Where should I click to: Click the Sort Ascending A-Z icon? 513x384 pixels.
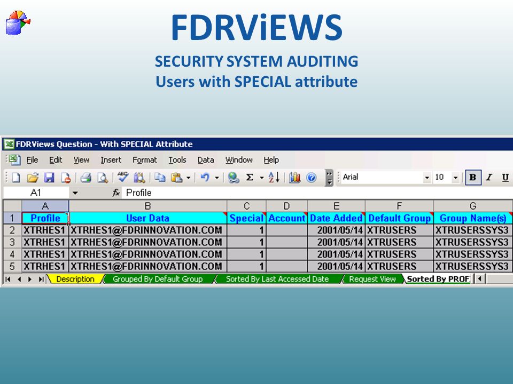coord(274,177)
